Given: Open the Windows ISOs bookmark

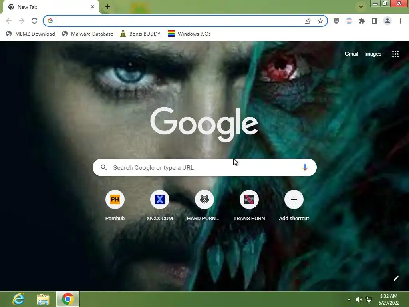Looking at the screenshot, I should coord(189,34).
